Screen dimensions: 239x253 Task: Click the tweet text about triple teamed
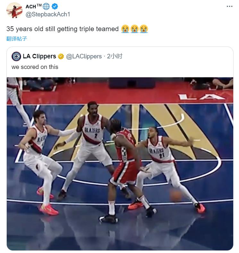[x=63, y=29]
